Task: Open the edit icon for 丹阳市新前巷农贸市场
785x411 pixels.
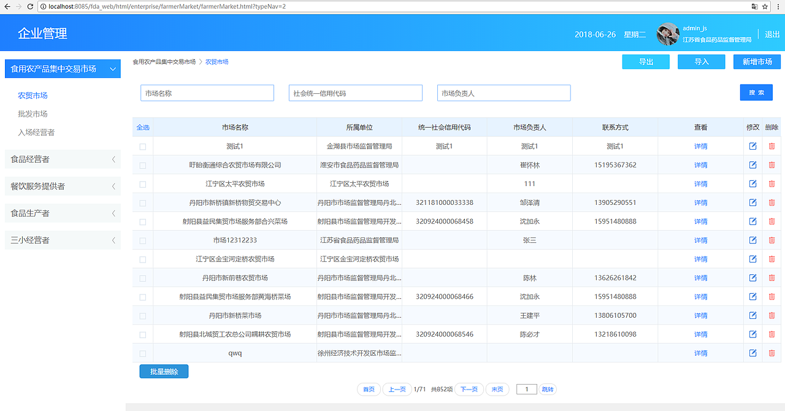Action: coord(752,278)
